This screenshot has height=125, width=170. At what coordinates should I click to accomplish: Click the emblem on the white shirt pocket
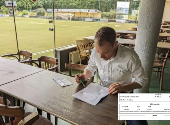(121, 71)
